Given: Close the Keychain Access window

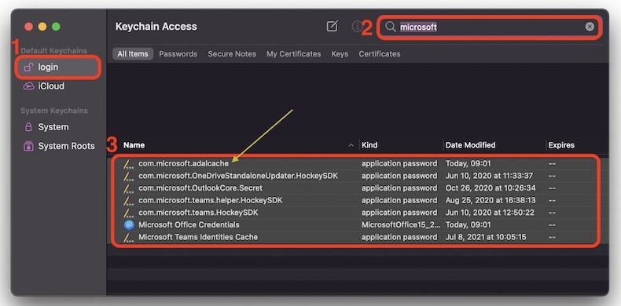Looking at the screenshot, I should [28, 27].
